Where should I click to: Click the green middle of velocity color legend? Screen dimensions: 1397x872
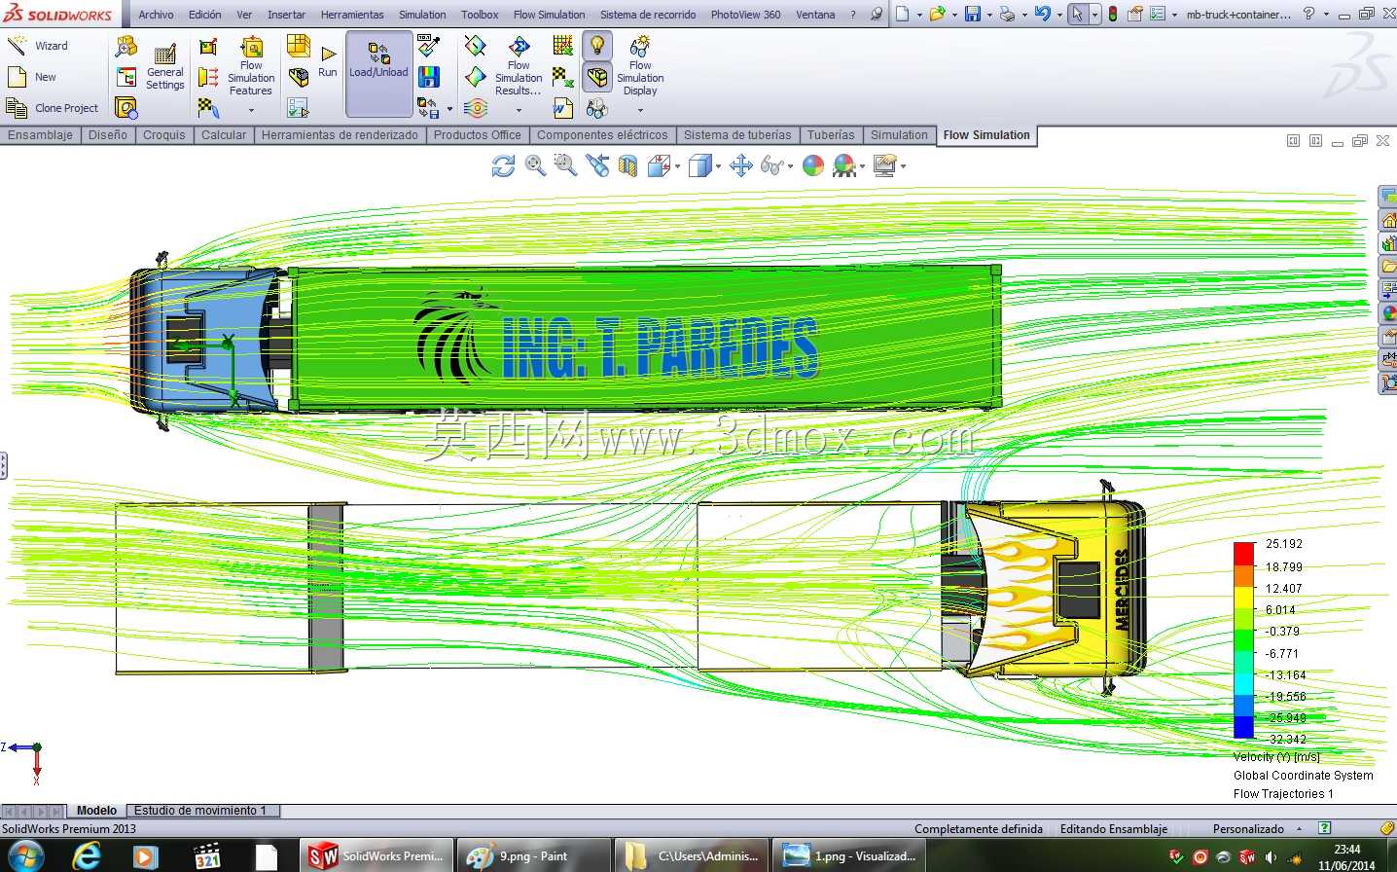point(1243,639)
